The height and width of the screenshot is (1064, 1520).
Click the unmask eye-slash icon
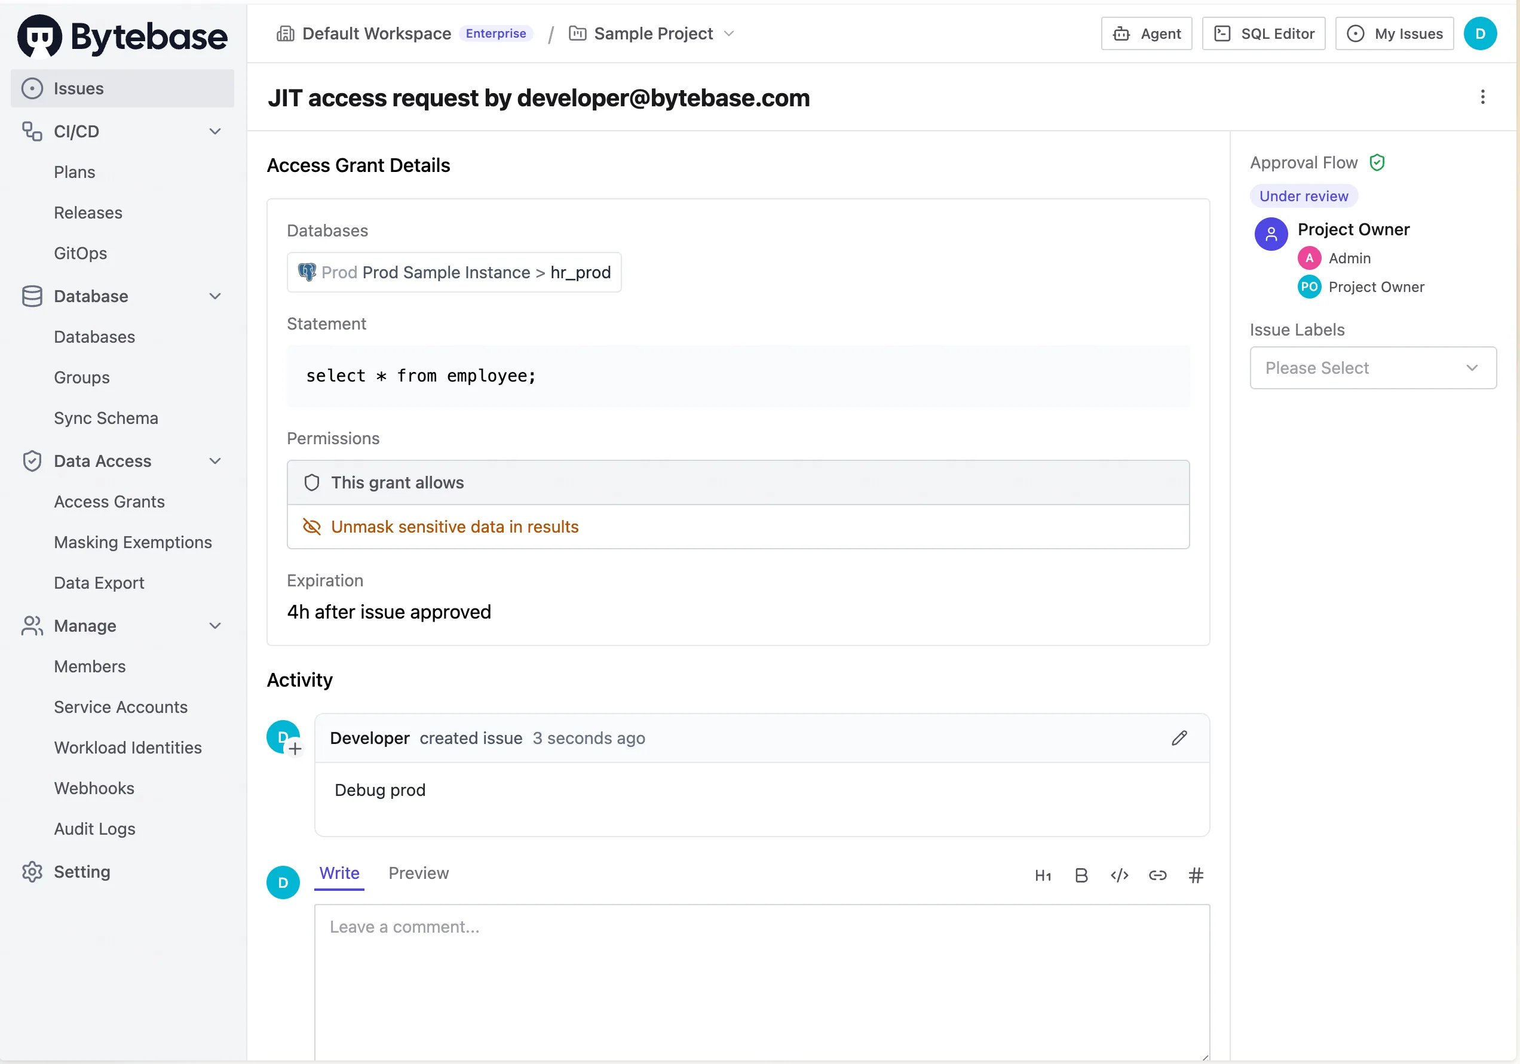pos(311,527)
